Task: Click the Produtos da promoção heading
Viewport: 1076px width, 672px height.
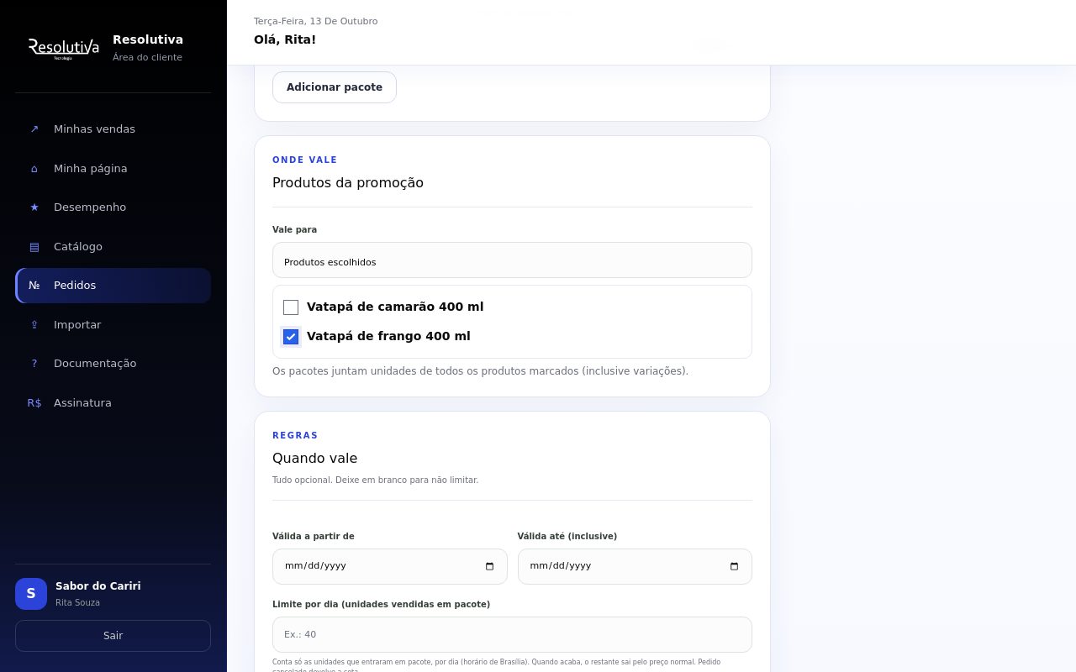Action: [x=348, y=183]
